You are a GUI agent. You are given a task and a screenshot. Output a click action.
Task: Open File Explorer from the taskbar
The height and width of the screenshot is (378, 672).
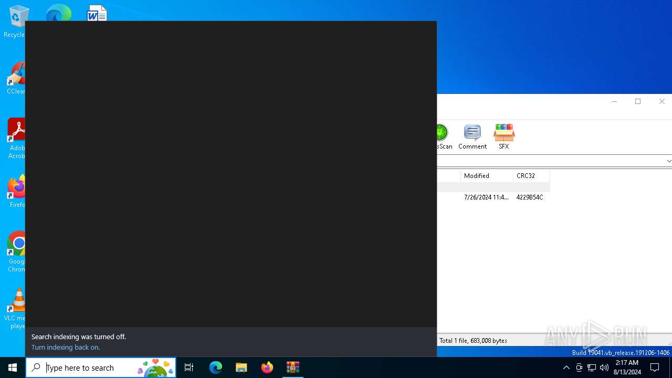pos(241,367)
